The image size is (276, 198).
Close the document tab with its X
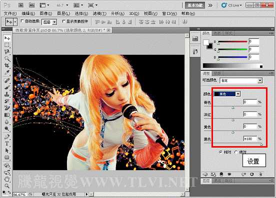(109, 30)
